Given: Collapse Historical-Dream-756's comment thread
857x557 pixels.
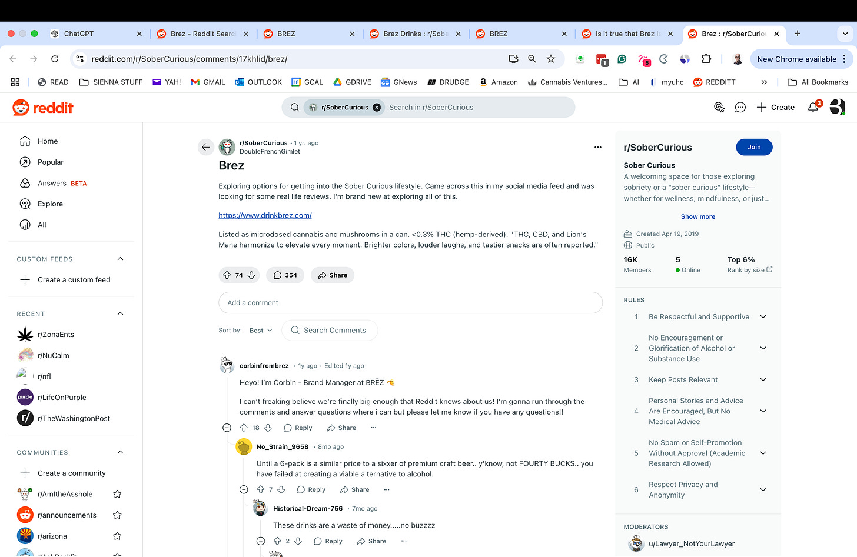Looking at the screenshot, I should [261, 541].
